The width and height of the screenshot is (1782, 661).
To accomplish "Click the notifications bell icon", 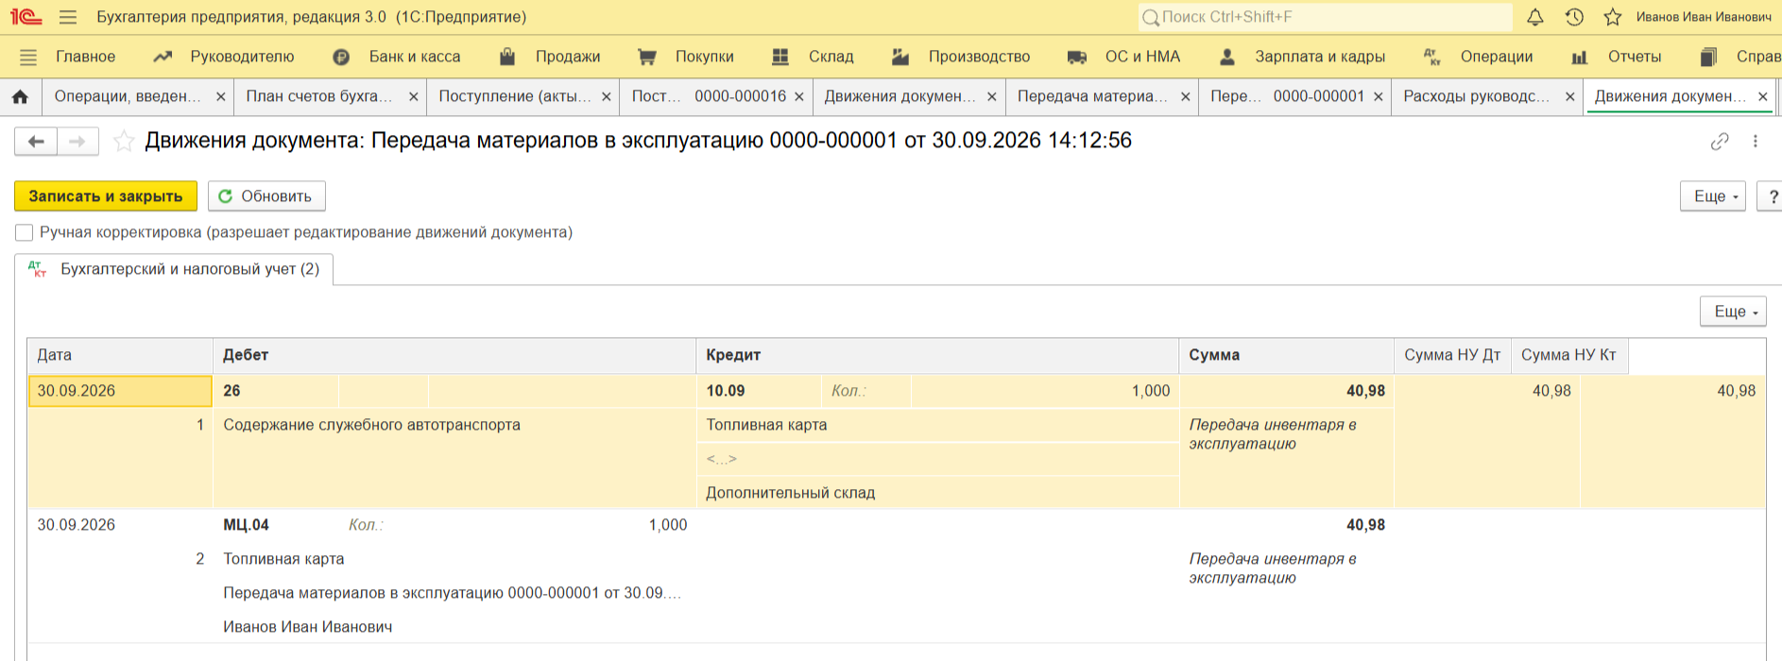I will click(1535, 17).
